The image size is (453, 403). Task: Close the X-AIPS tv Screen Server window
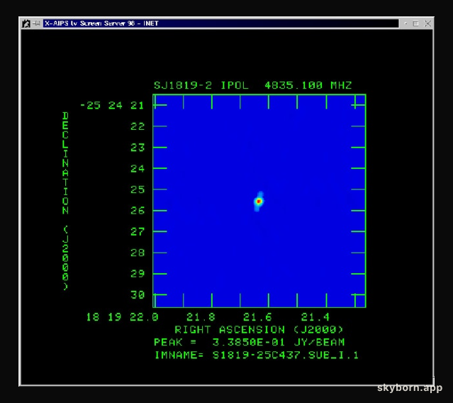pyautogui.click(x=427, y=23)
